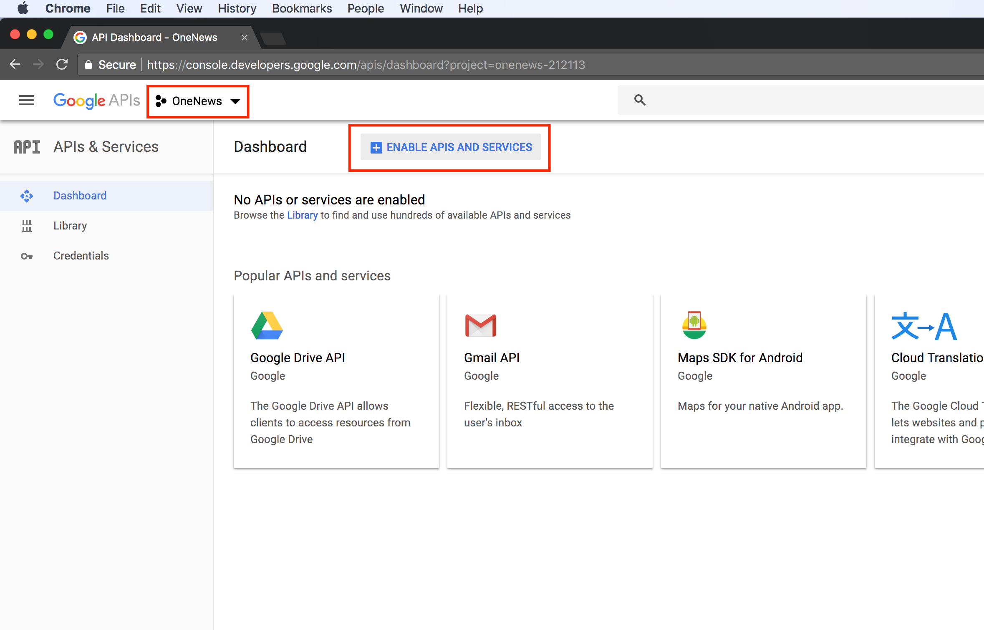Viewport: 984px width, 630px height.
Task: Select Library in the sidebar
Action: (70, 226)
